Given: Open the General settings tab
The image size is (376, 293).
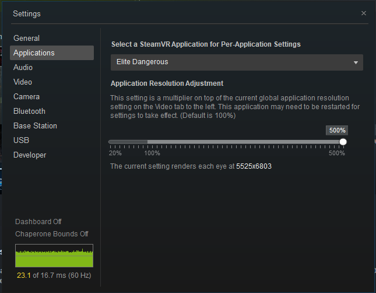Looking at the screenshot, I should (x=27, y=38).
